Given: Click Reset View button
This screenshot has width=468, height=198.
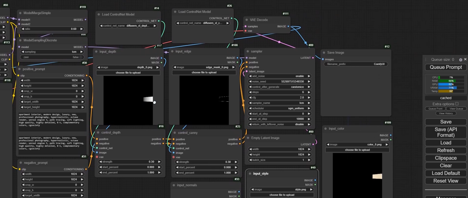Looking at the screenshot, I should click(x=446, y=181).
